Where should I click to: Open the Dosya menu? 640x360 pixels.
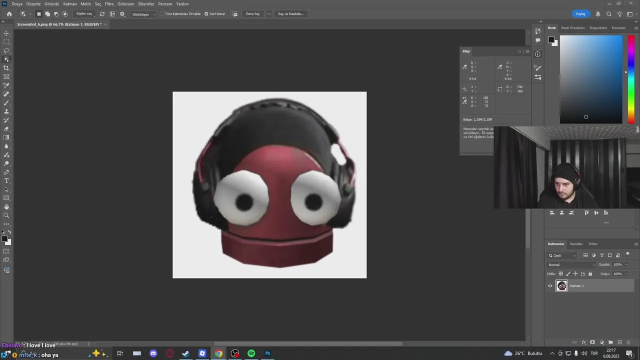coord(17,3)
